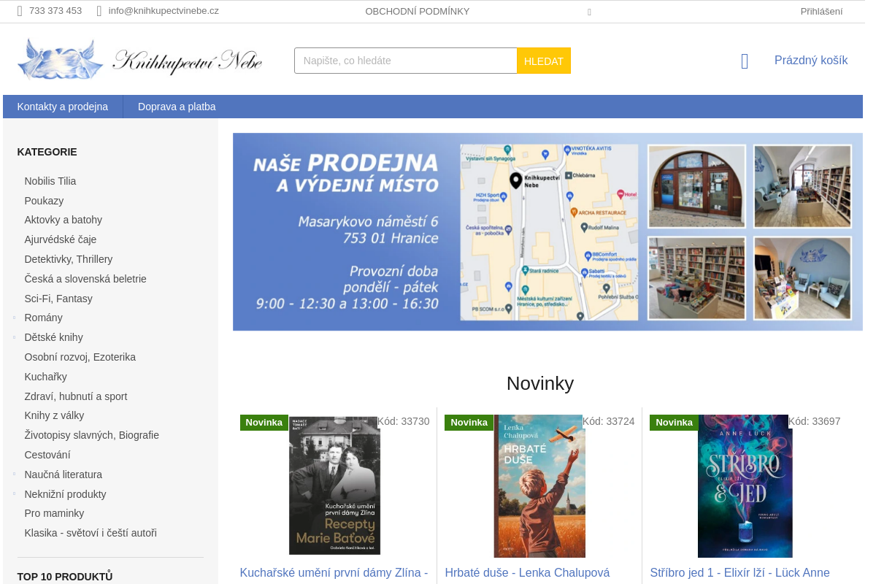Viewport: 876px width, 584px height.
Task: Open Stříbro a jed book cover
Action: click(745, 485)
